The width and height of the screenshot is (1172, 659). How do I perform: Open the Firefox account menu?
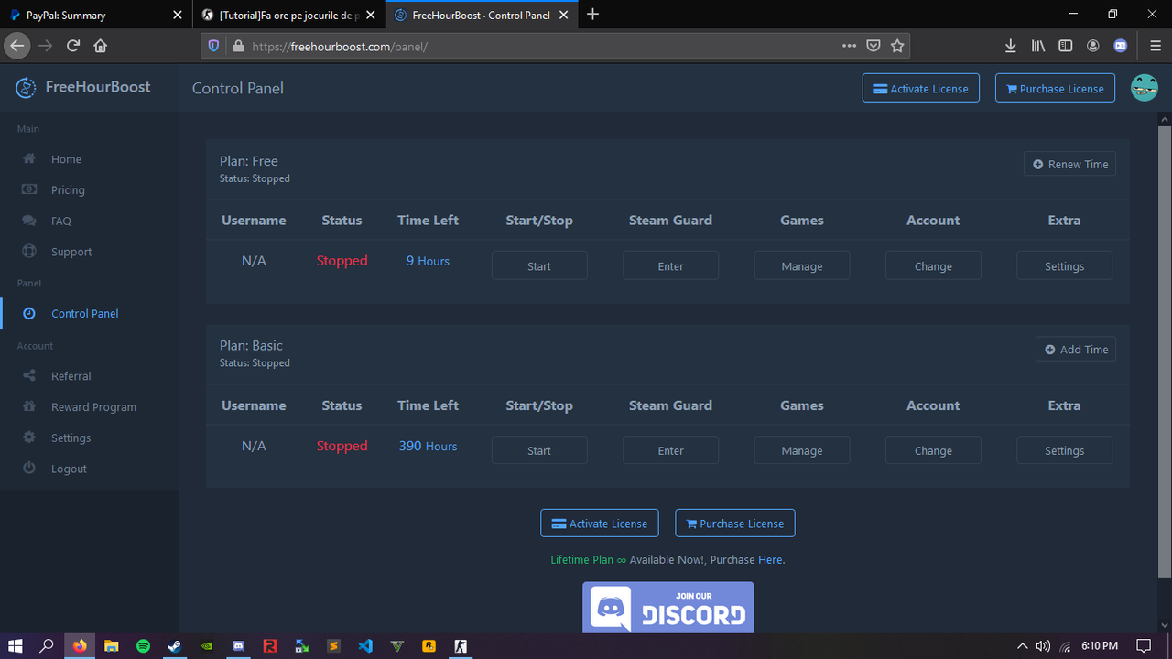pyautogui.click(x=1093, y=46)
